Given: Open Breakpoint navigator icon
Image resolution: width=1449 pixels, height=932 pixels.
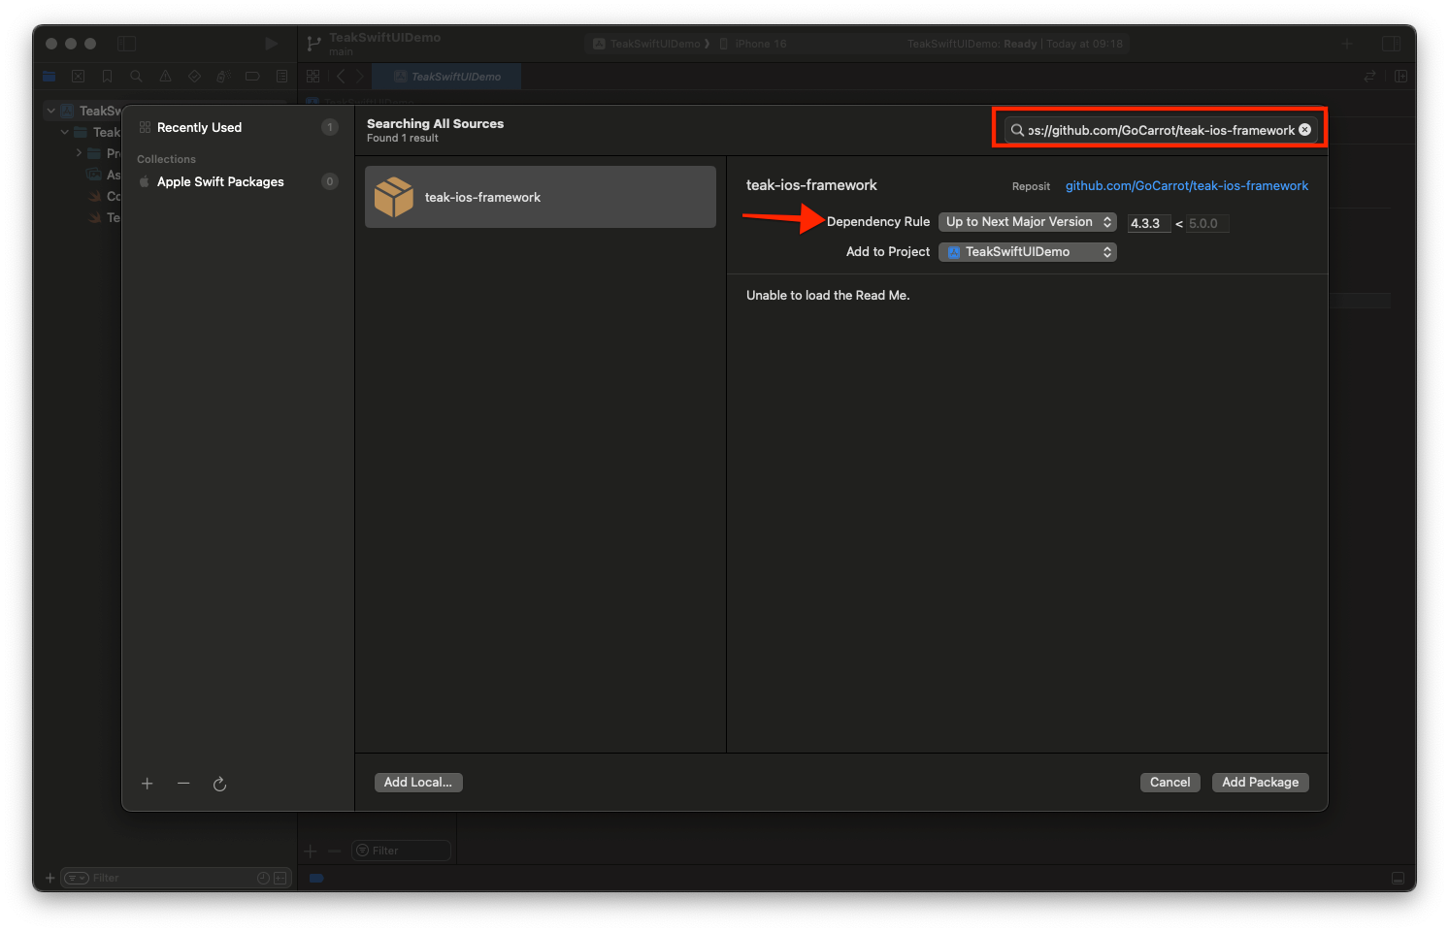Looking at the screenshot, I should coord(252,77).
